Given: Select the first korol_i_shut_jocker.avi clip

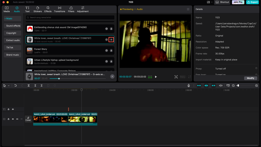Looking at the screenshot, I should click(x=50, y=119).
